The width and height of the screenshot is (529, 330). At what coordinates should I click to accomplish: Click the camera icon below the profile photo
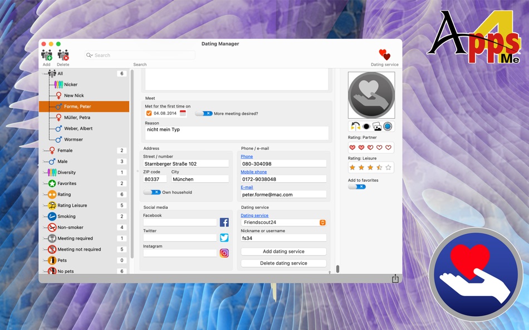(388, 127)
